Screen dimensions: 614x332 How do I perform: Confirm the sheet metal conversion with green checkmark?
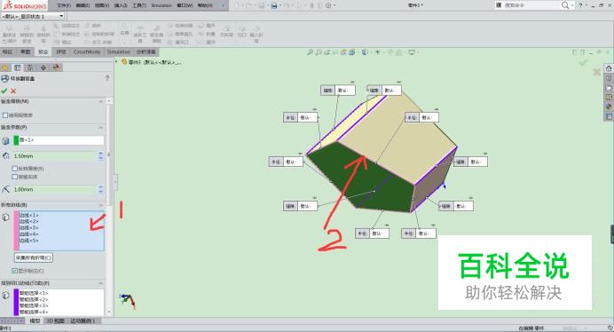coord(4,91)
